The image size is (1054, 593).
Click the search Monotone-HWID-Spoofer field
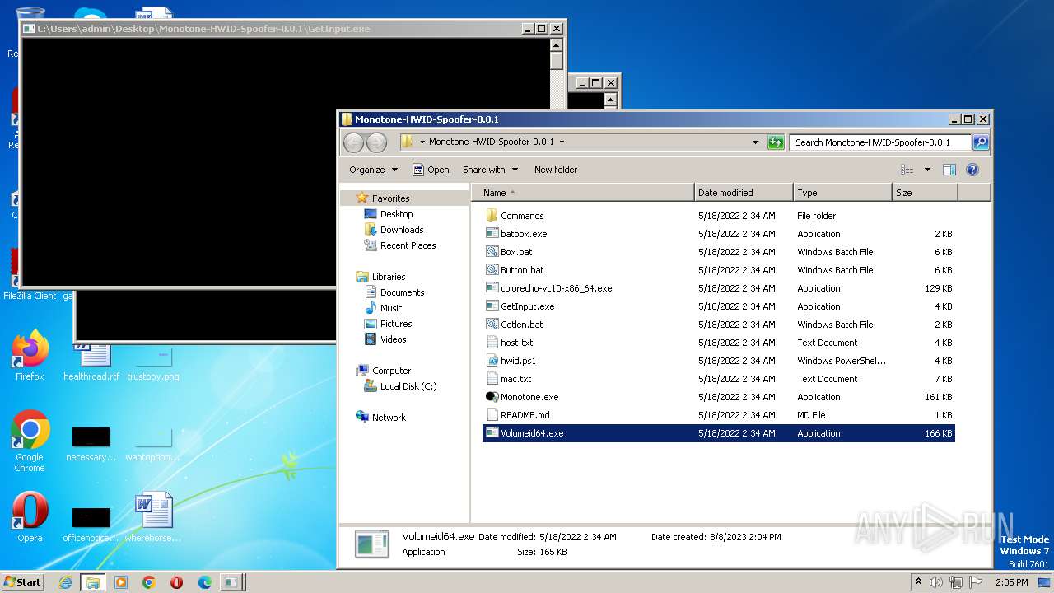880,142
